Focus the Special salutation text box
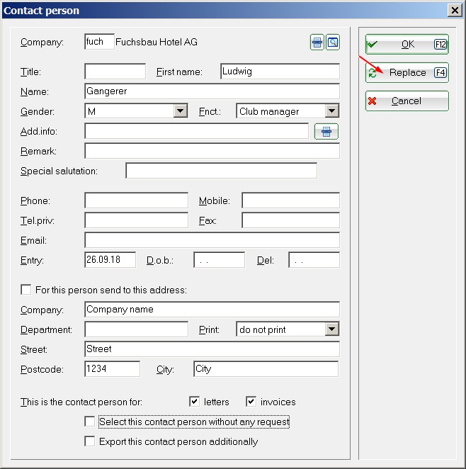Viewport: 466px width, 469px height. [x=221, y=171]
